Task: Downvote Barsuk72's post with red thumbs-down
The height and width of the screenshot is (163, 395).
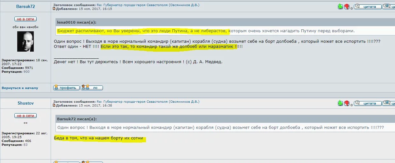Action: click(x=347, y=7)
